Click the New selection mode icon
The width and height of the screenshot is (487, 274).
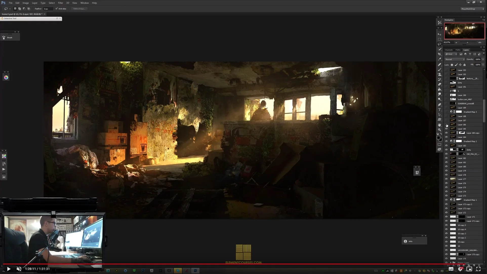point(15,9)
